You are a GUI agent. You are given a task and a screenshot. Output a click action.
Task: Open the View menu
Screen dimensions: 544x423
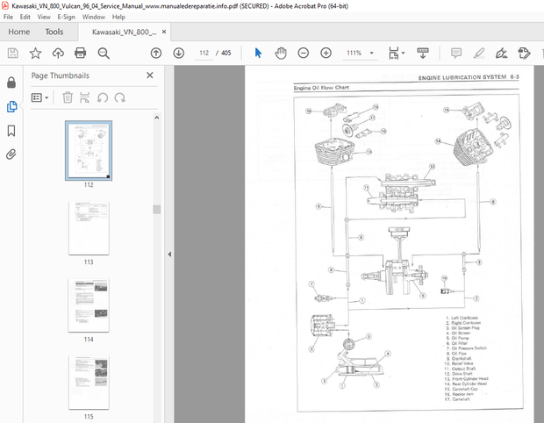coord(44,17)
